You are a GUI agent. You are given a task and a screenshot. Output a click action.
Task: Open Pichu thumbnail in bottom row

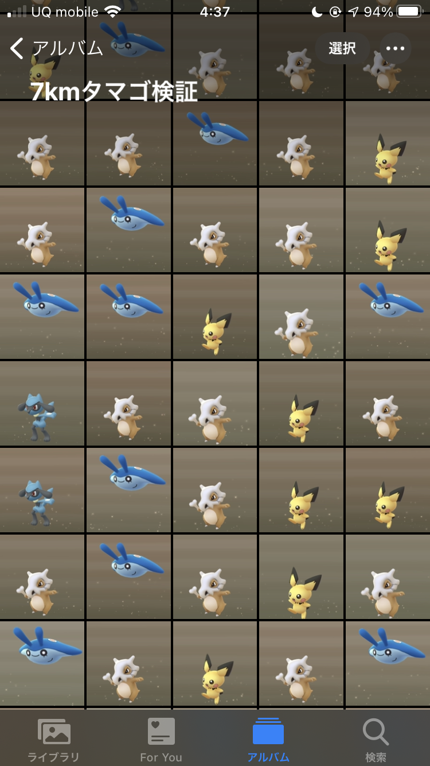tap(215, 664)
